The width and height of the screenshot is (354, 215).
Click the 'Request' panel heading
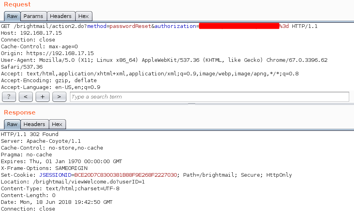(x=17, y=4)
